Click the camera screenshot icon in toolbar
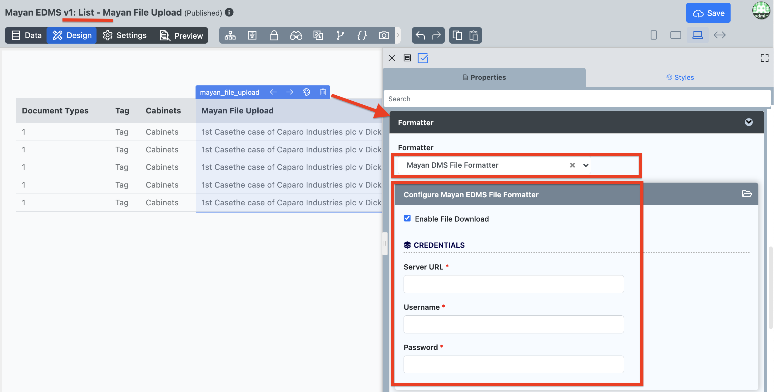 pyautogui.click(x=384, y=35)
